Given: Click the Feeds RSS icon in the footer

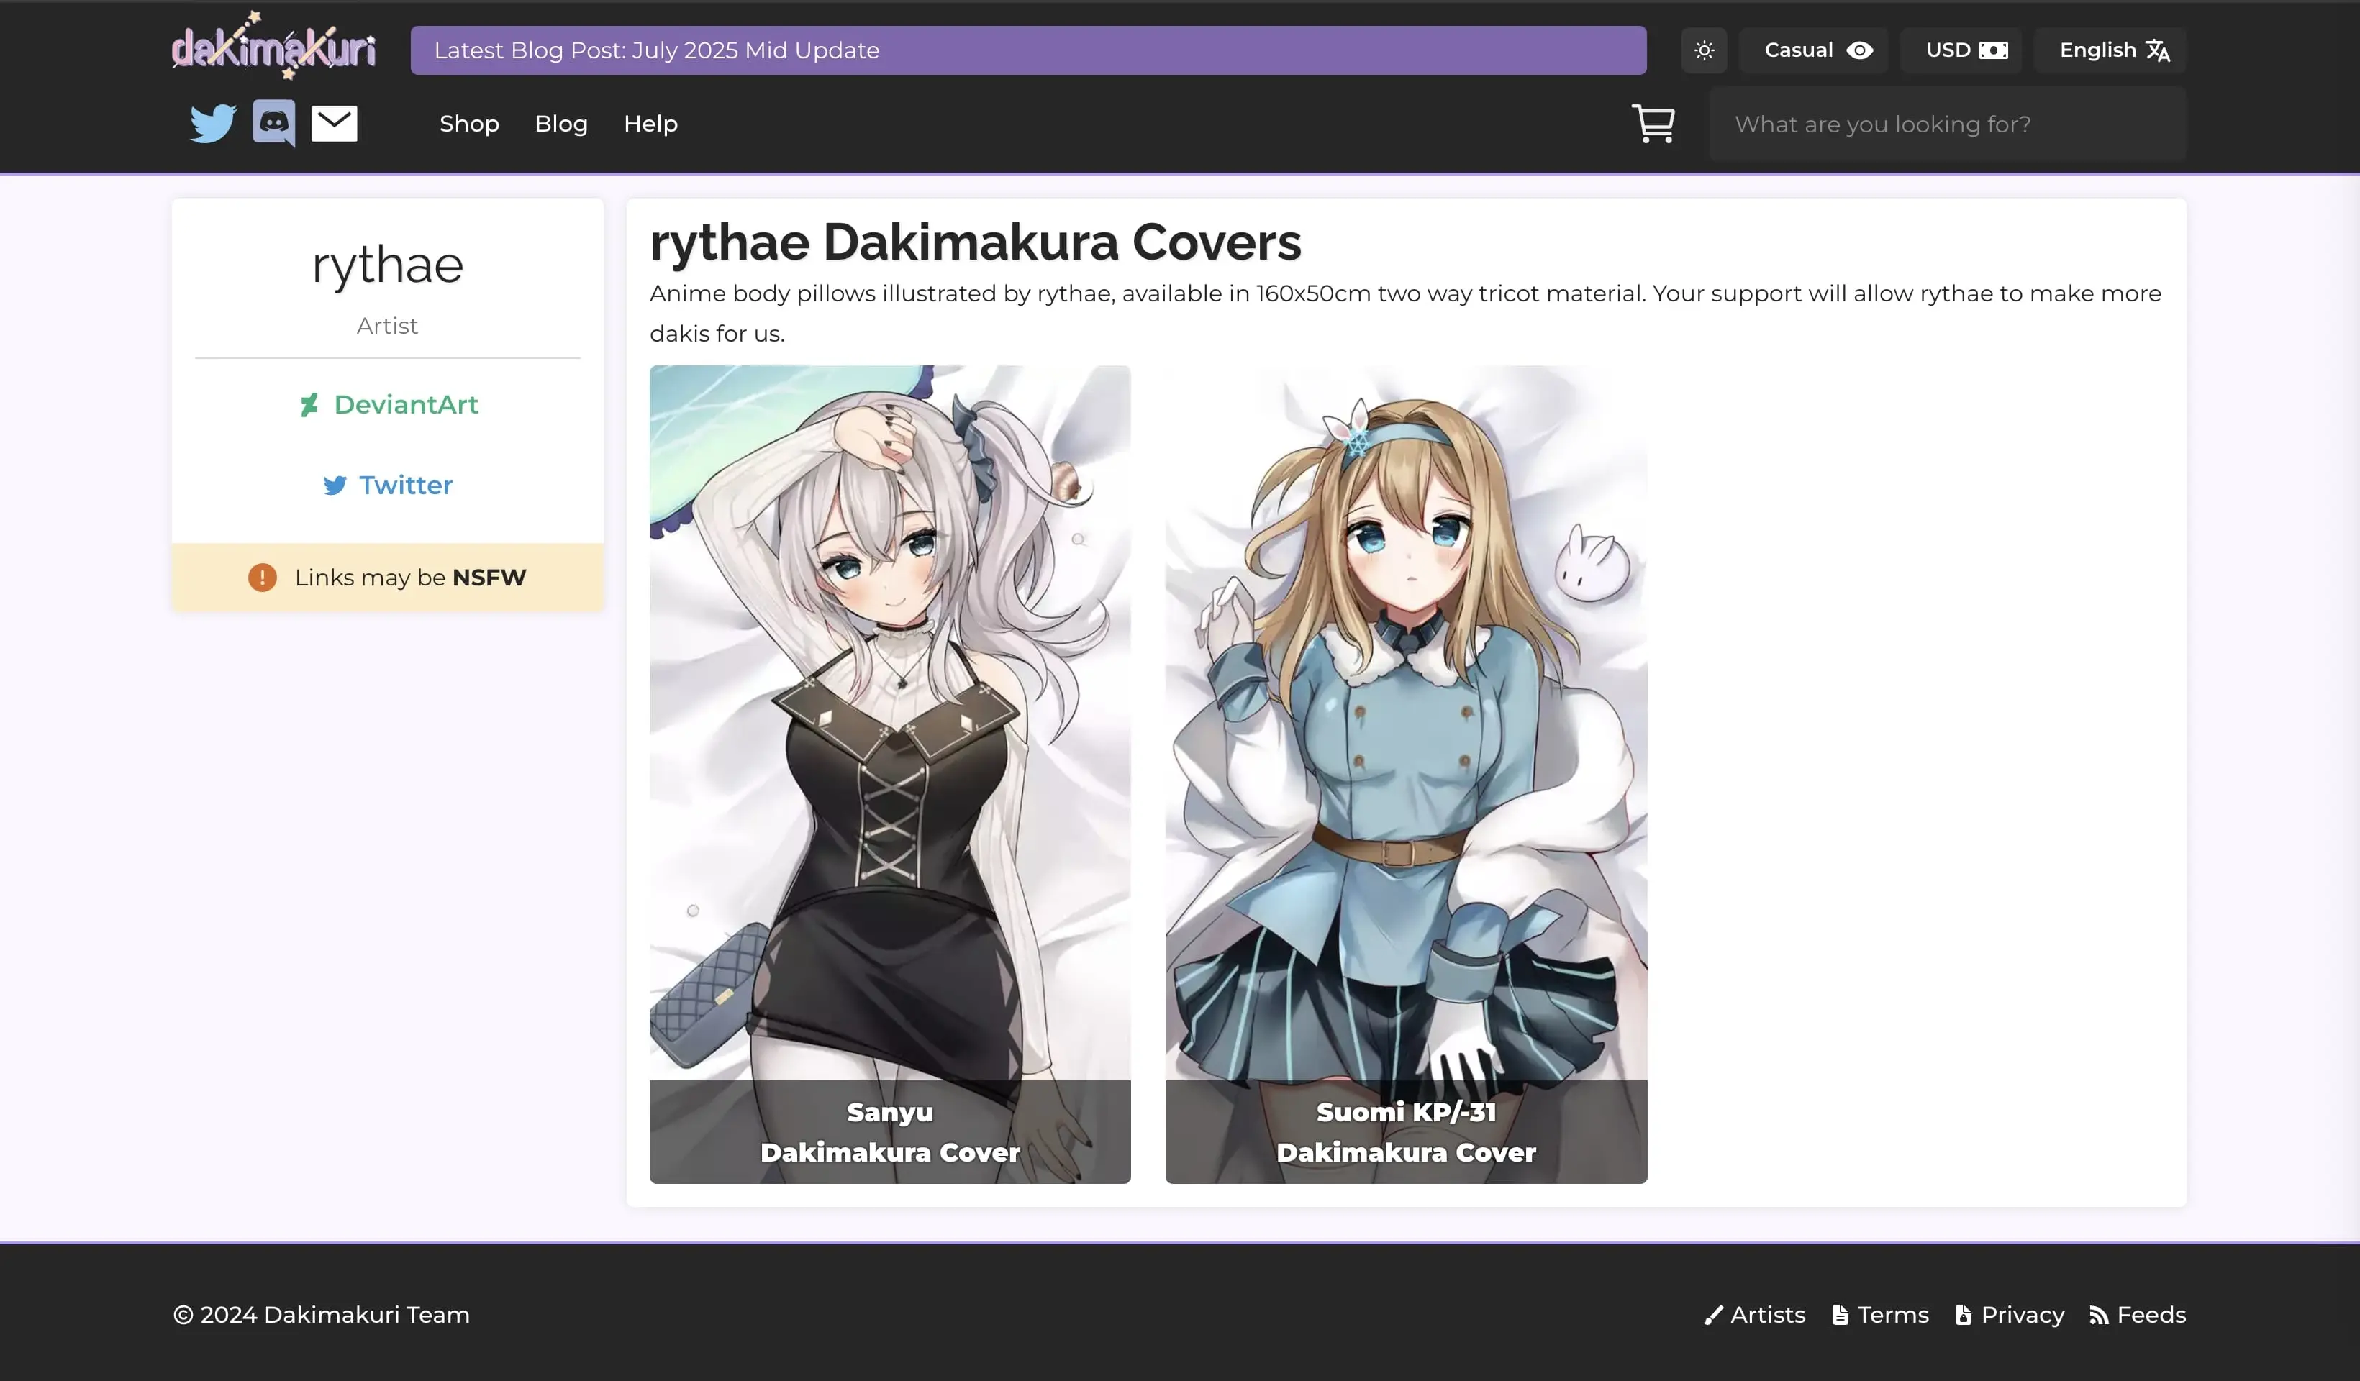Looking at the screenshot, I should pos(2096,1315).
